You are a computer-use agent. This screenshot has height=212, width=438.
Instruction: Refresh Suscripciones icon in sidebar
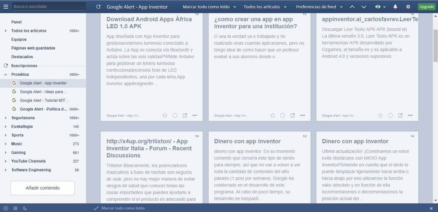[5, 66]
